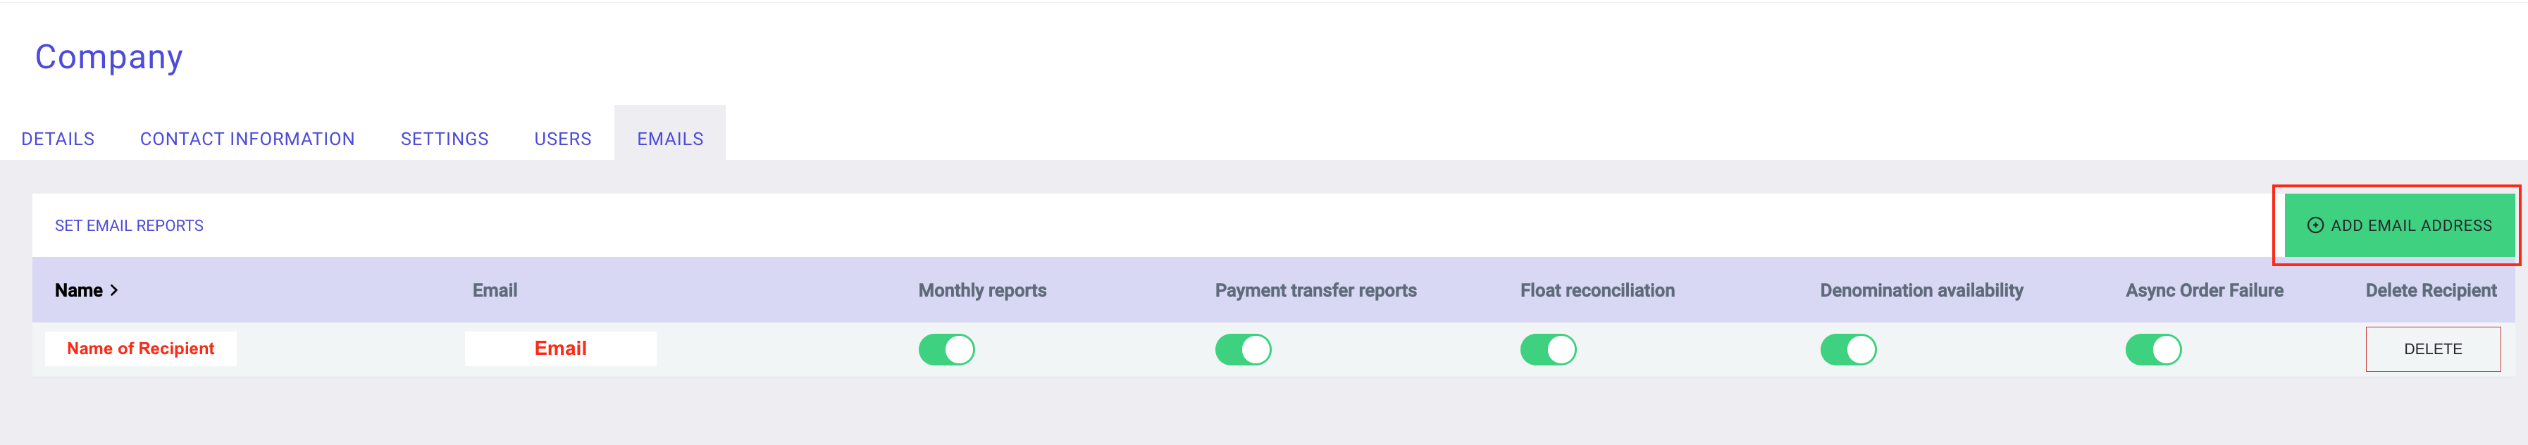This screenshot has height=445, width=2528.
Task: Open the Details tab
Action: (58, 139)
